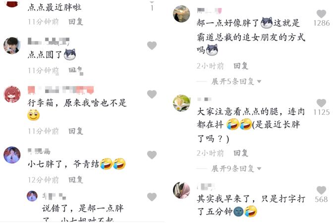Tap heart on reply '说错了，是郝一点胖'
Screen dimensions: 335x223
coord(152,197)
